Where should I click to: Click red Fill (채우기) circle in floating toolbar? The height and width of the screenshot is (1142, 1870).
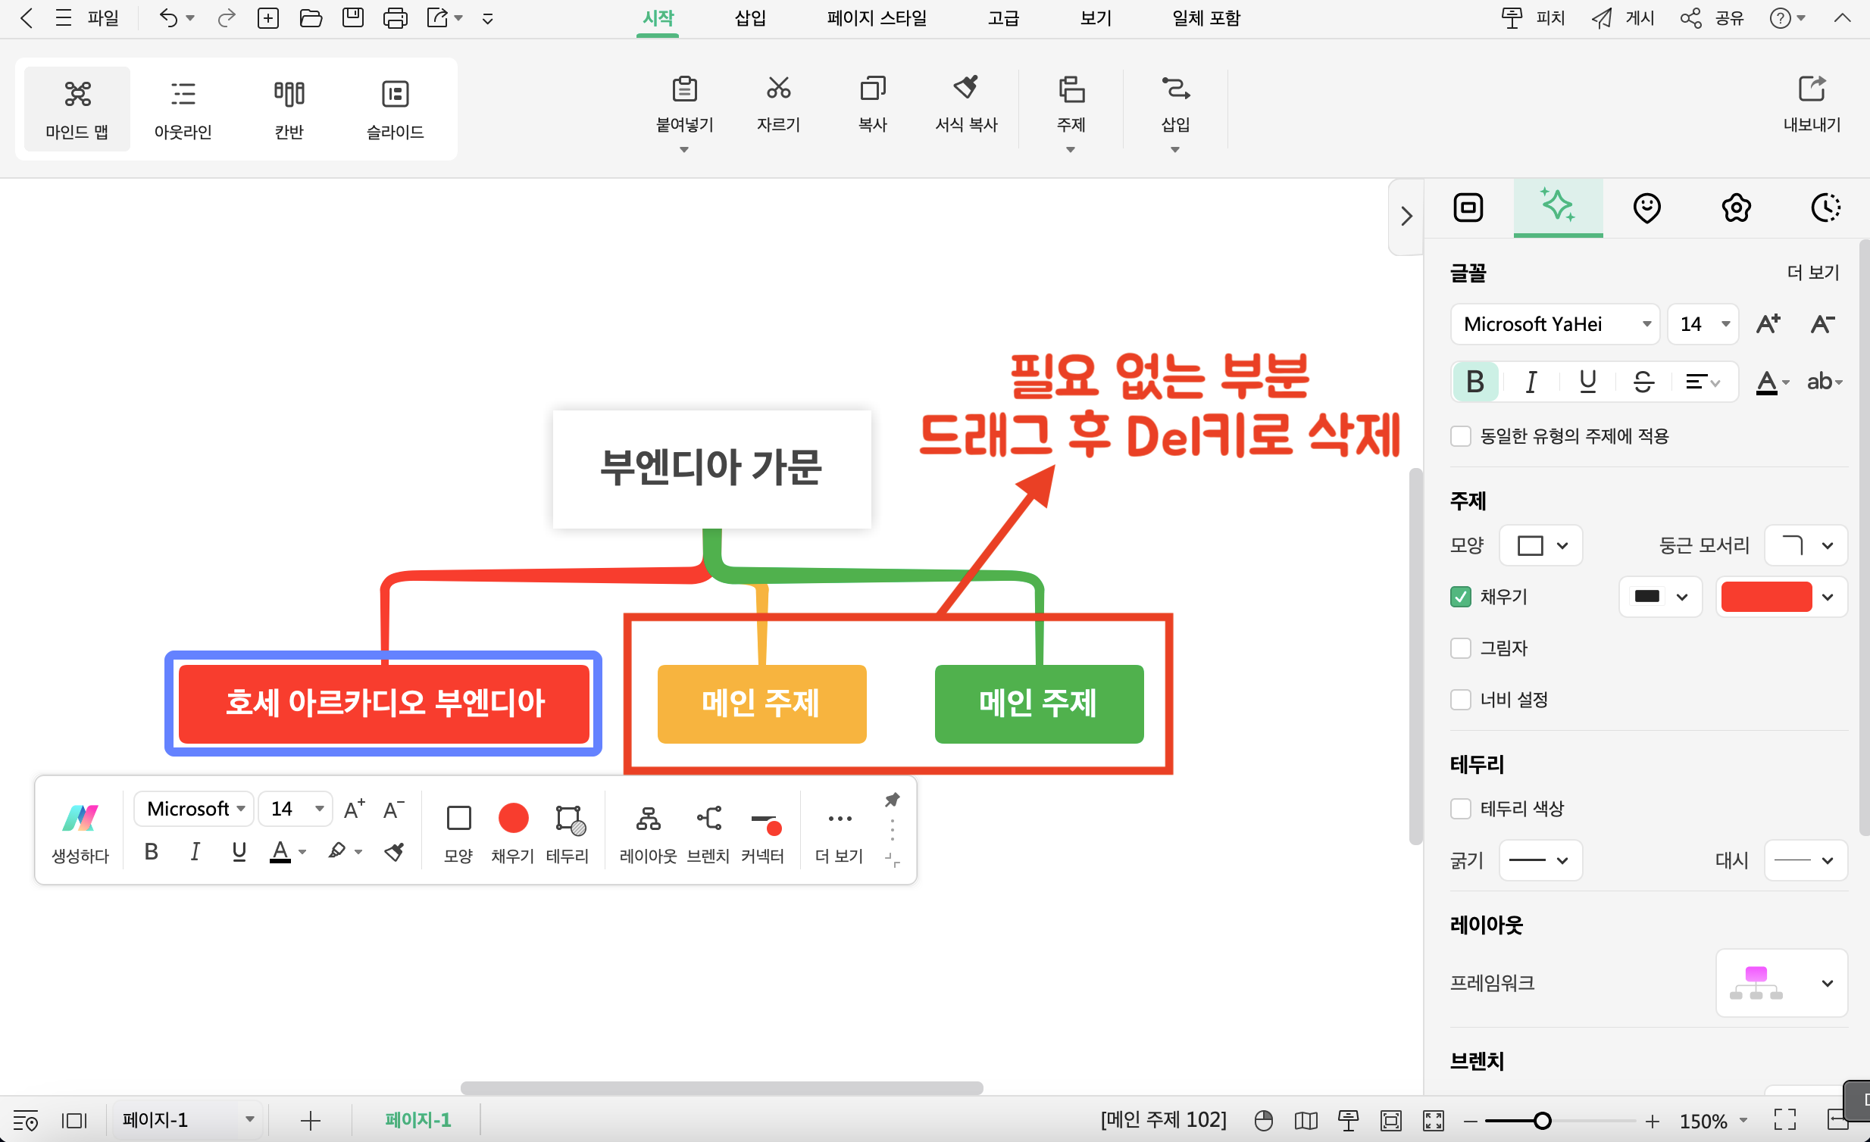[x=513, y=819]
